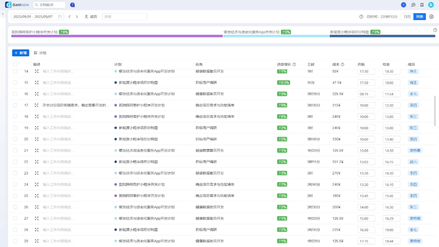Click member tag 海王 in row 15
This screenshot has height=247, width=439.
click(x=413, y=83)
